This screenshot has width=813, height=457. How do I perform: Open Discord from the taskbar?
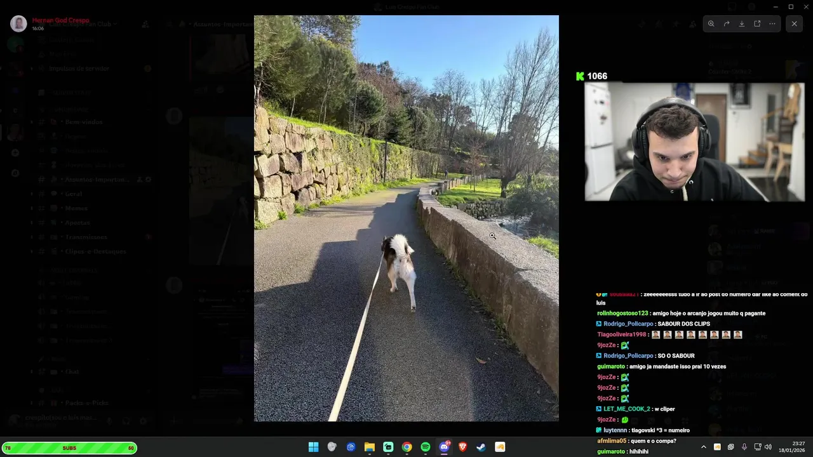coord(444,447)
